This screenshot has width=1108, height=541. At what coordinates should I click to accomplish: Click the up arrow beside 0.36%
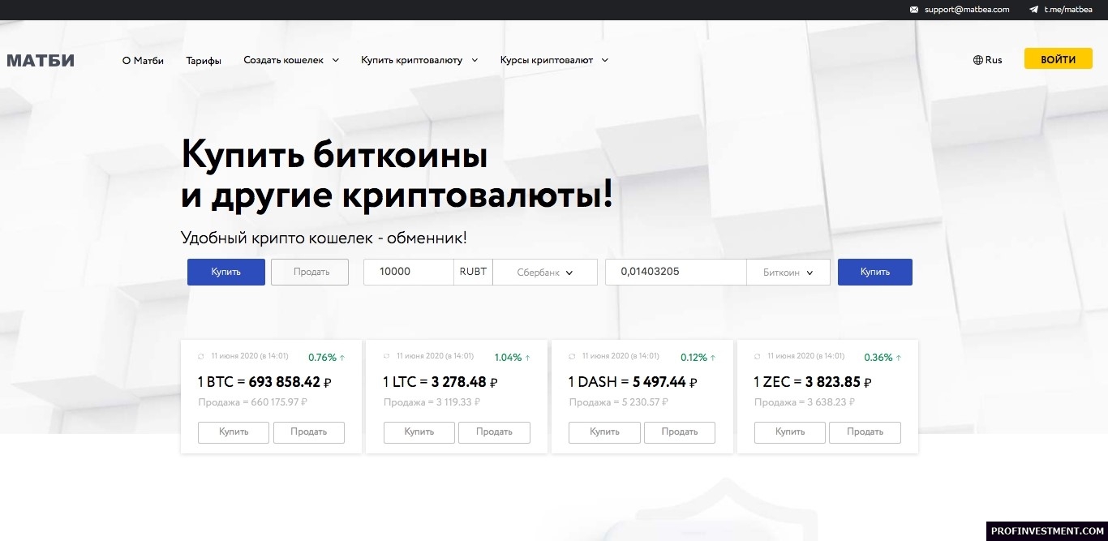point(898,357)
